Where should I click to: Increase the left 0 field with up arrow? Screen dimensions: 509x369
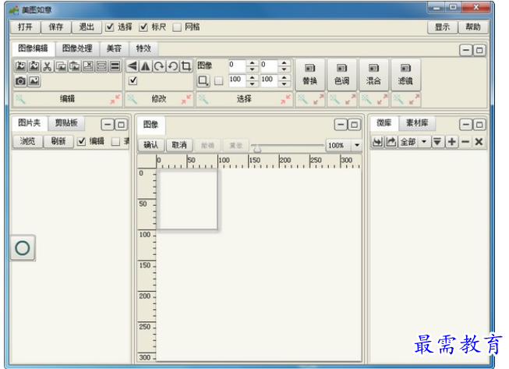[x=253, y=62]
